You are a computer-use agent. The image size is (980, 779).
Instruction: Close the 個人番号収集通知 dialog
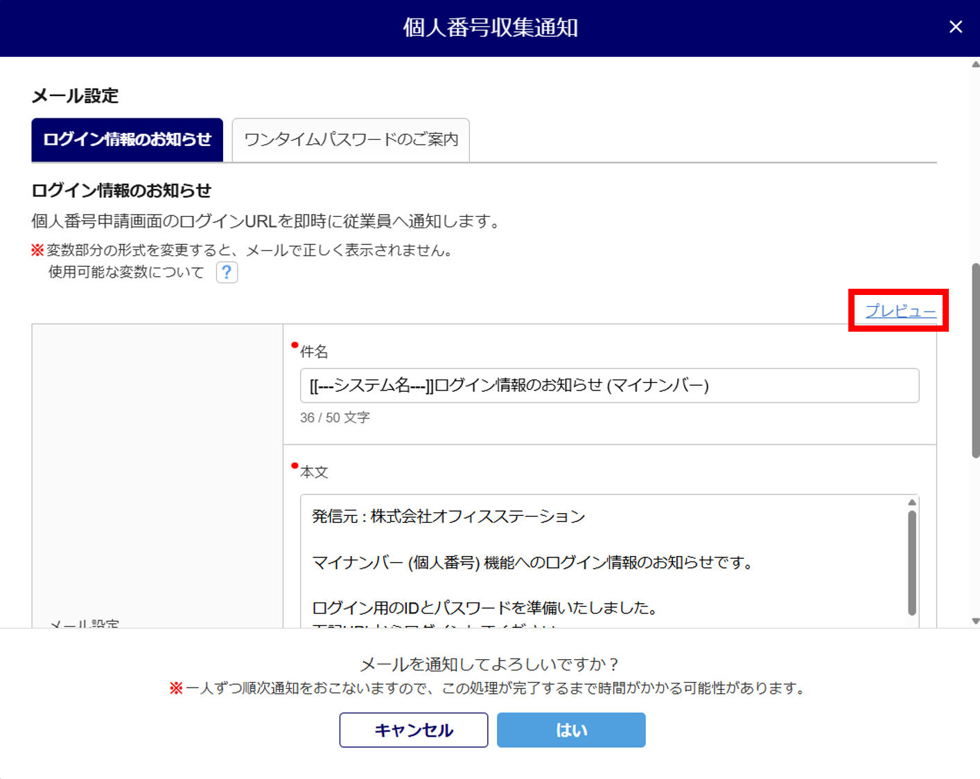pos(956,27)
